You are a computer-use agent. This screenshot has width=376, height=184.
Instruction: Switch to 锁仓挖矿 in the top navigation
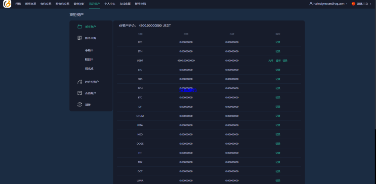(79, 4)
